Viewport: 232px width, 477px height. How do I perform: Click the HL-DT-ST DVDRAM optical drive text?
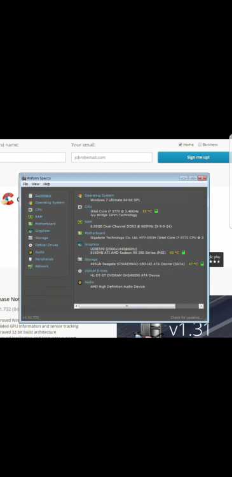pyautogui.click(x=125, y=275)
